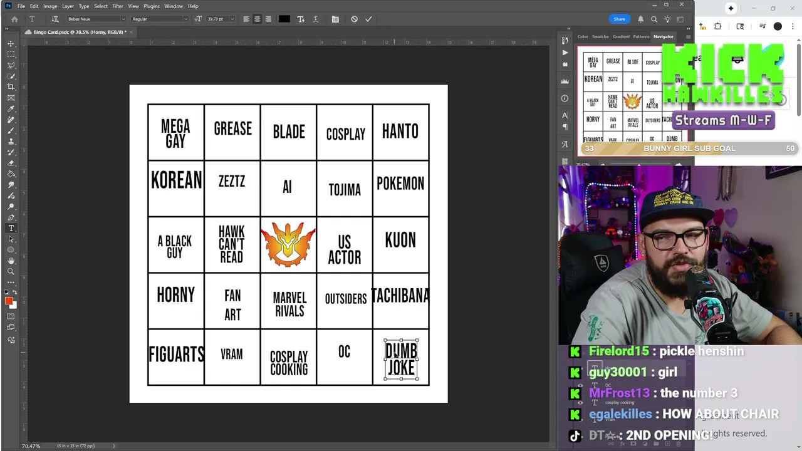Open the File menu

pos(21,6)
